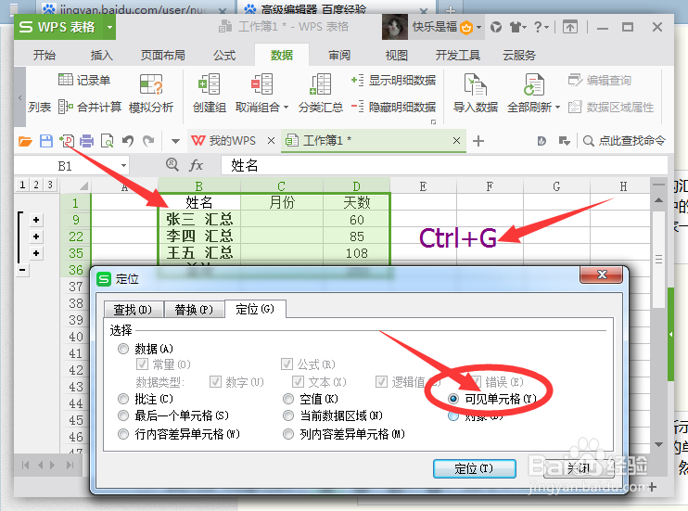
Task: Expand the Name Box B1 dropdown
Action: pos(123,166)
